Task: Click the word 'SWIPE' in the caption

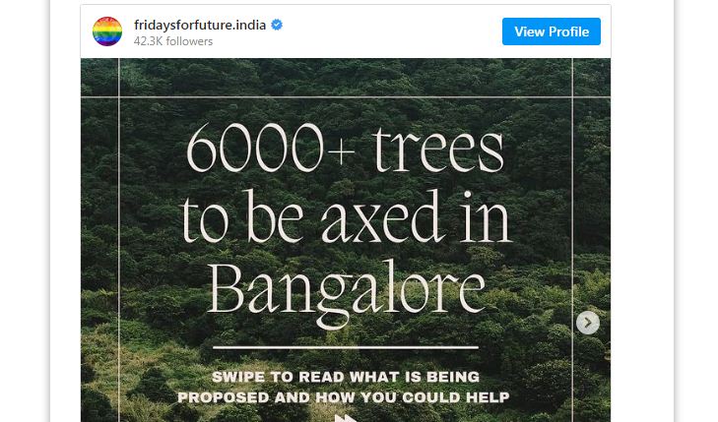Action: point(238,377)
